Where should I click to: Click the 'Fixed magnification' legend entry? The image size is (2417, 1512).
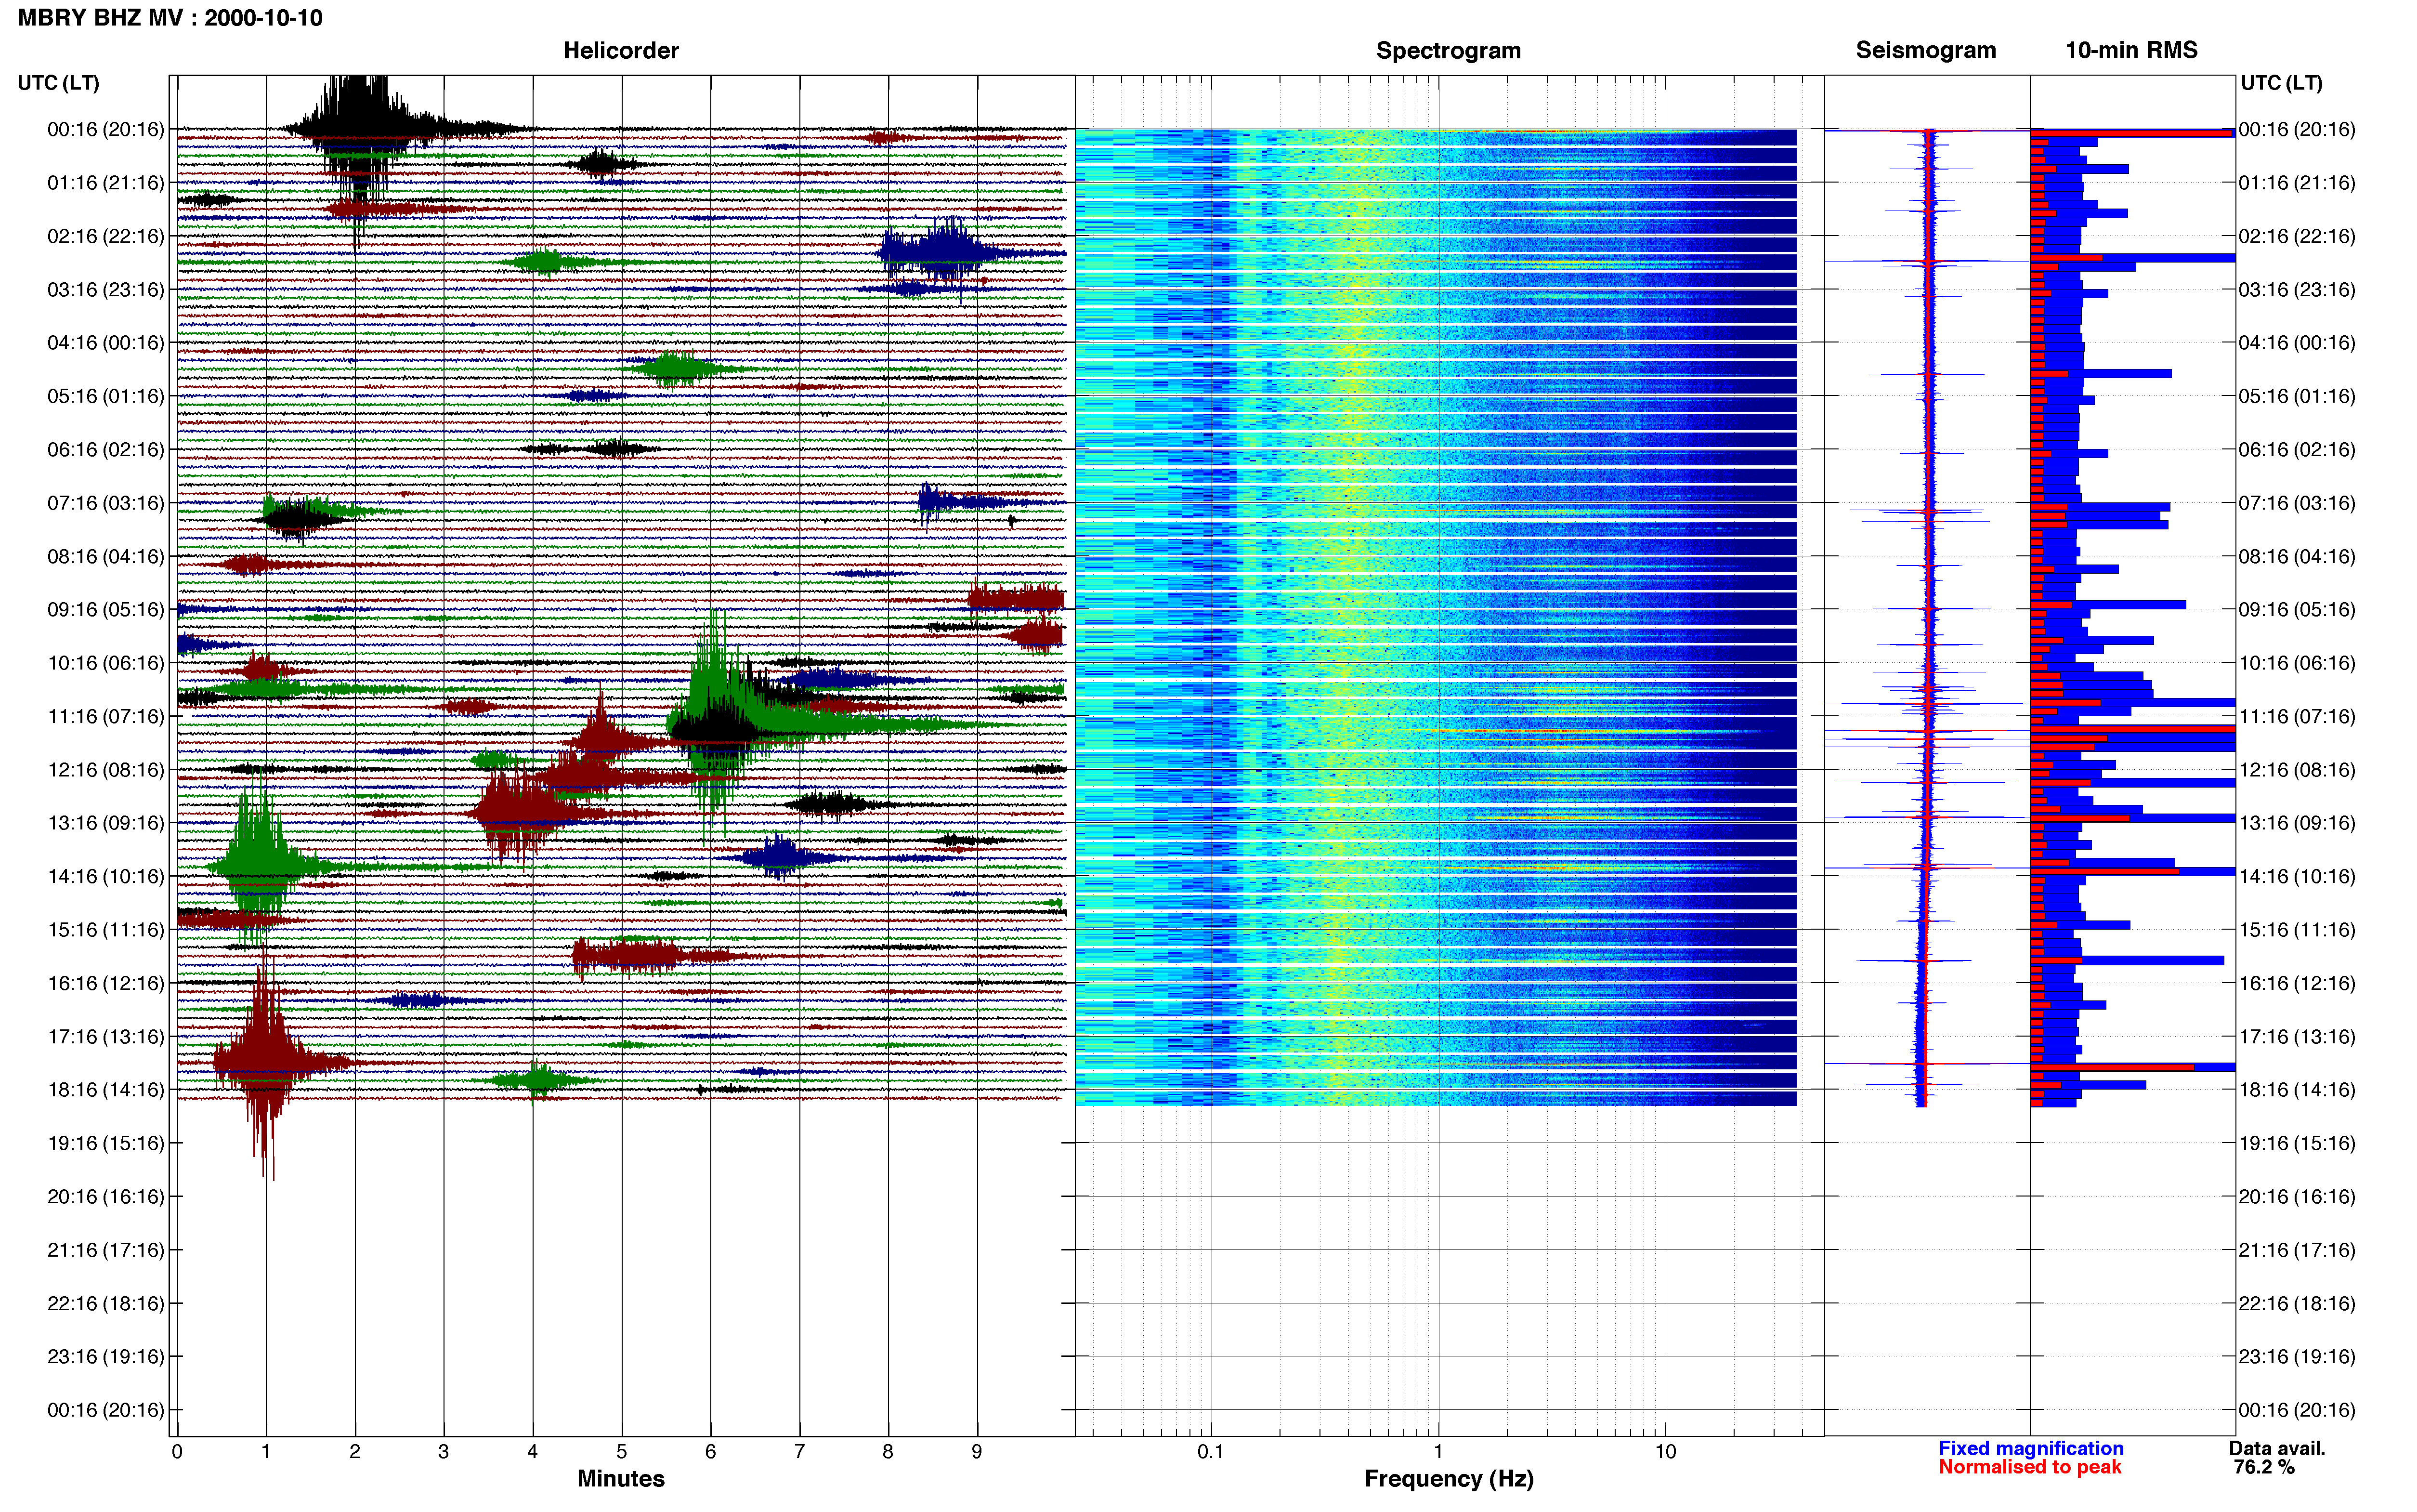pos(2030,1449)
